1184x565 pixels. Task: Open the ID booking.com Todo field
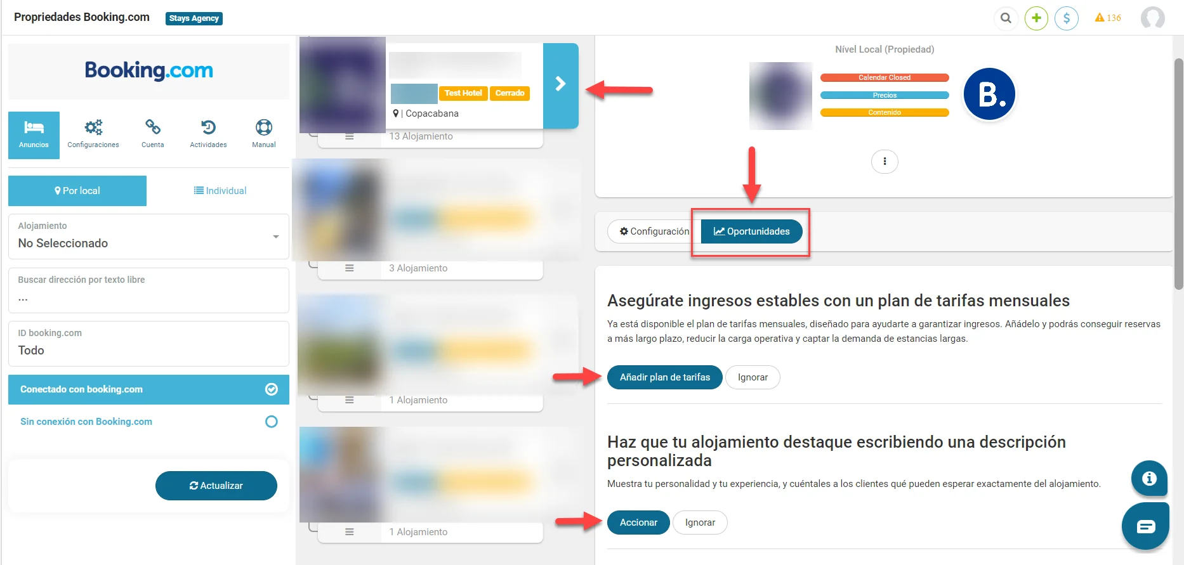coord(148,344)
